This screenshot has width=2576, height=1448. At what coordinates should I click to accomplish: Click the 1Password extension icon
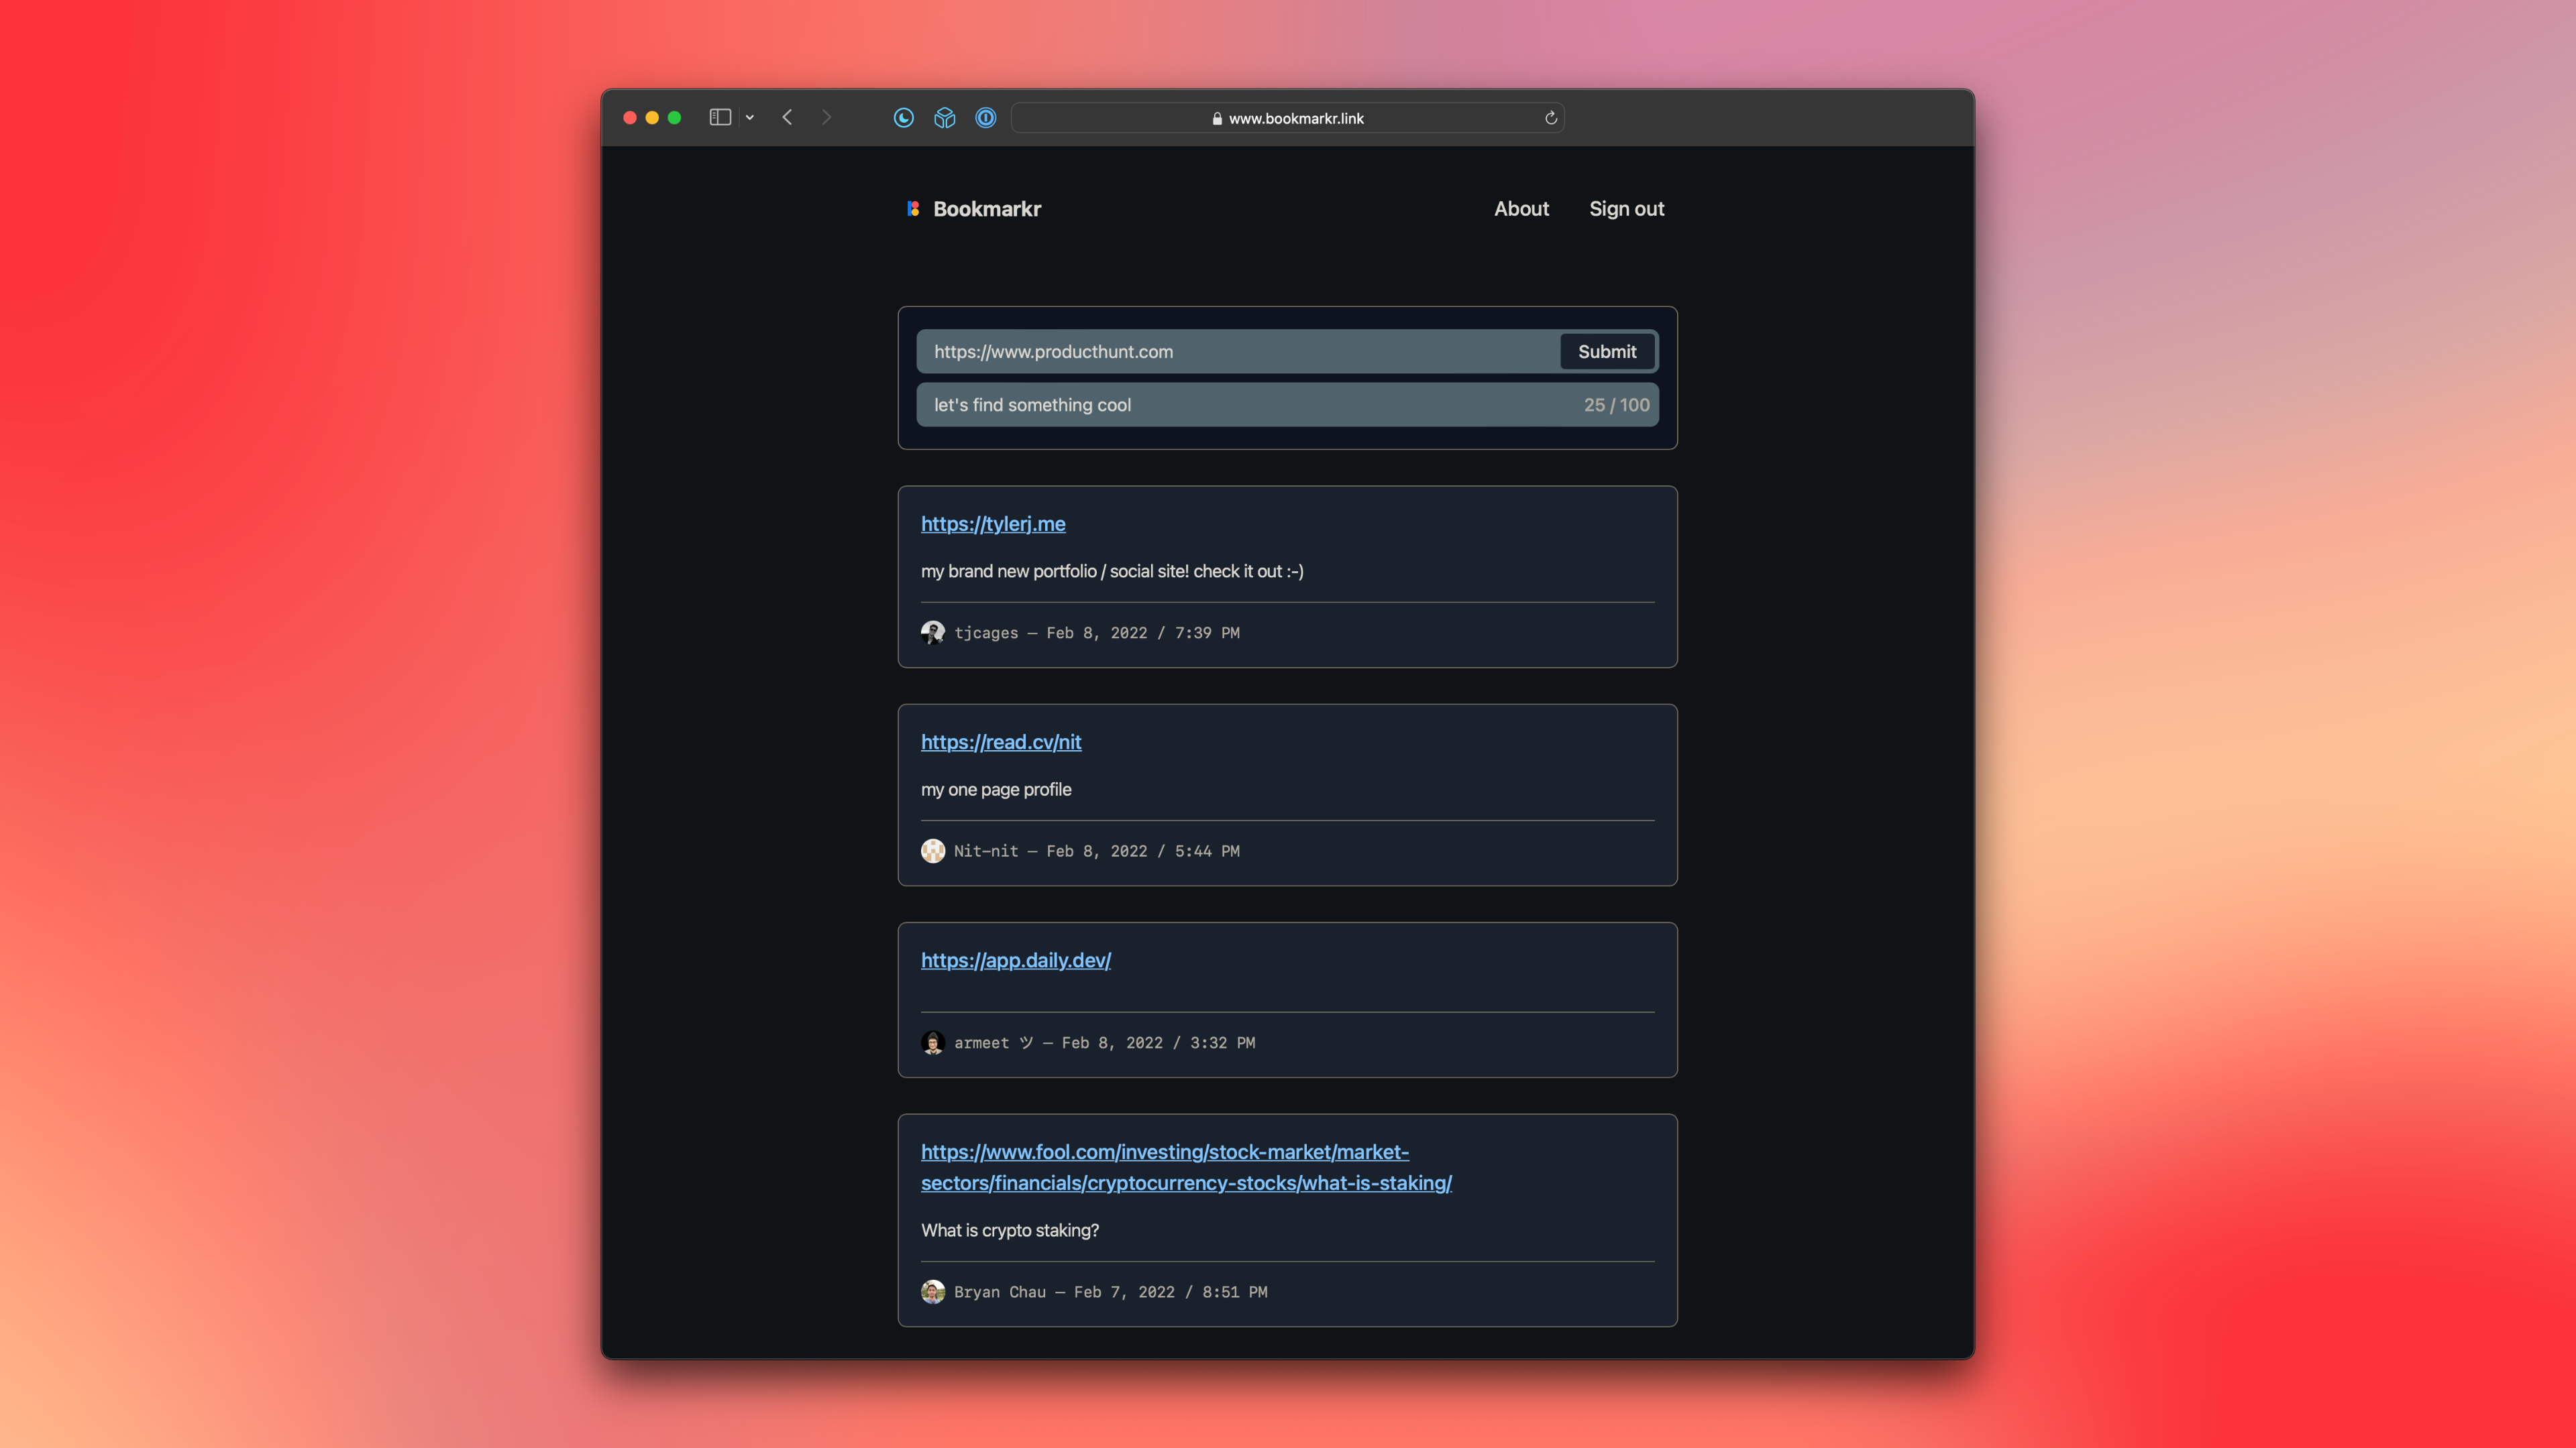pyautogui.click(x=985, y=117)
